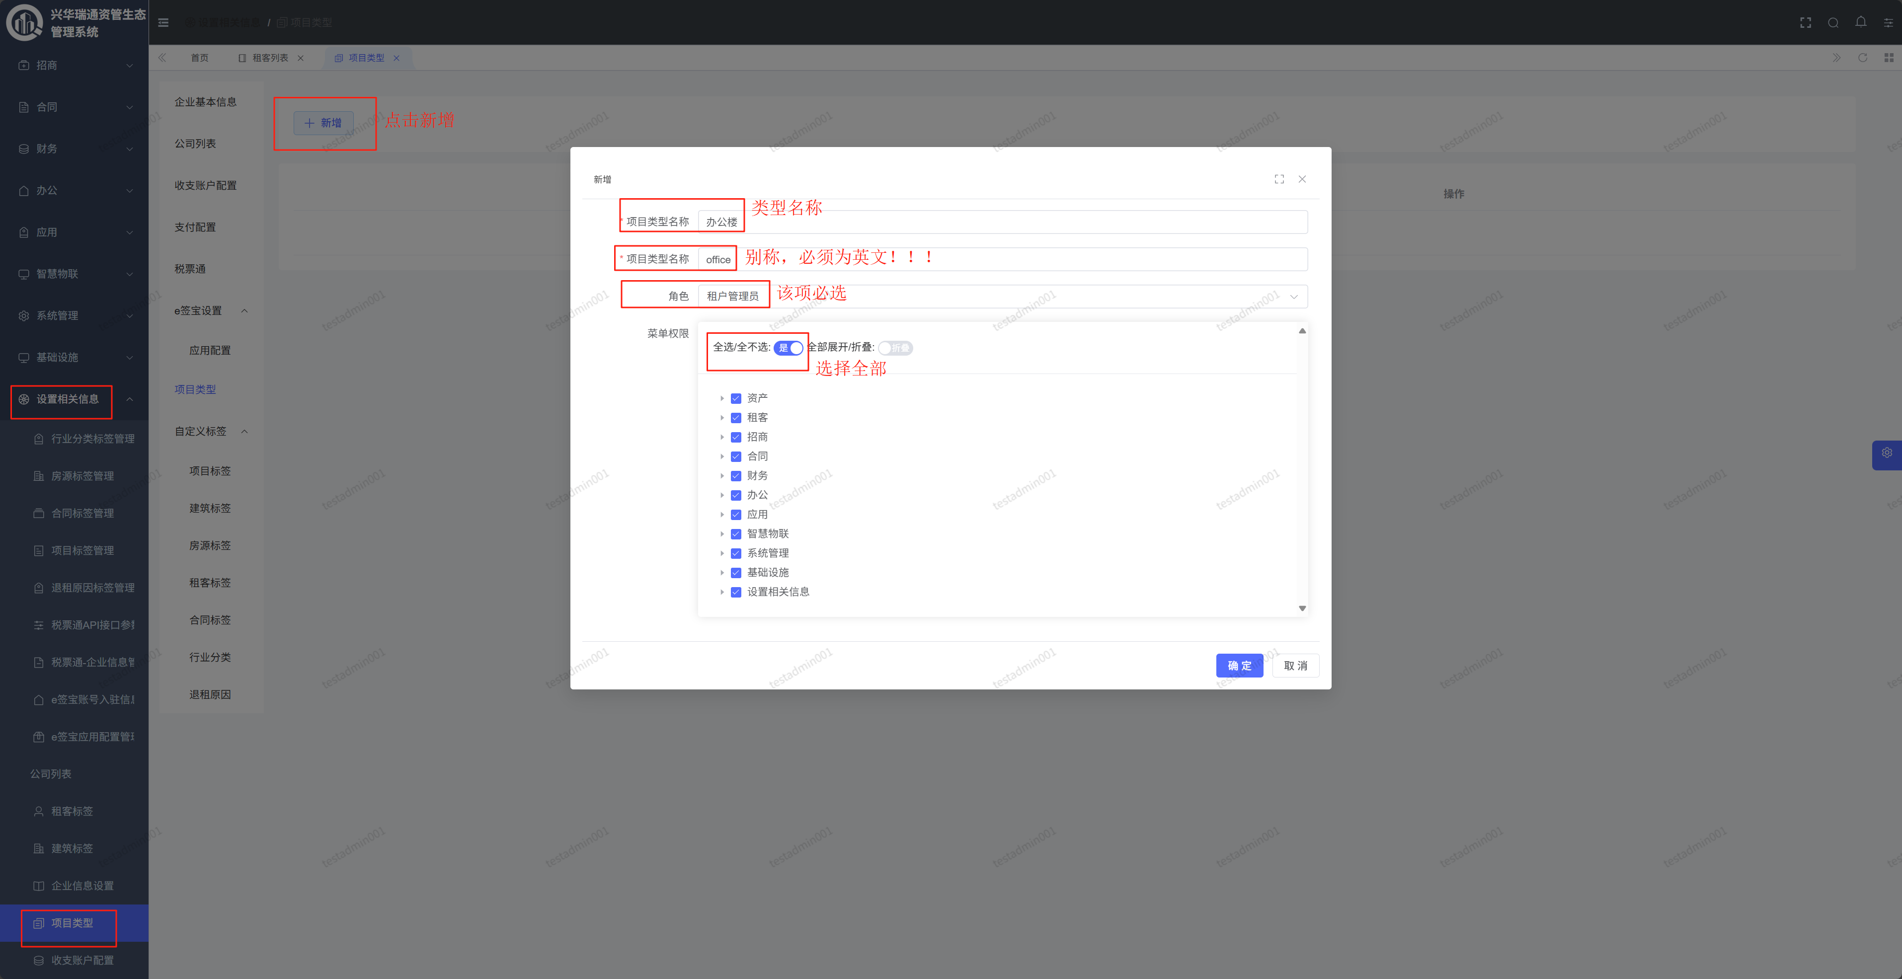Screen dimensions: 1902x979
Task: Switch to the 租客列表 tab
Action: pos(269,58)
